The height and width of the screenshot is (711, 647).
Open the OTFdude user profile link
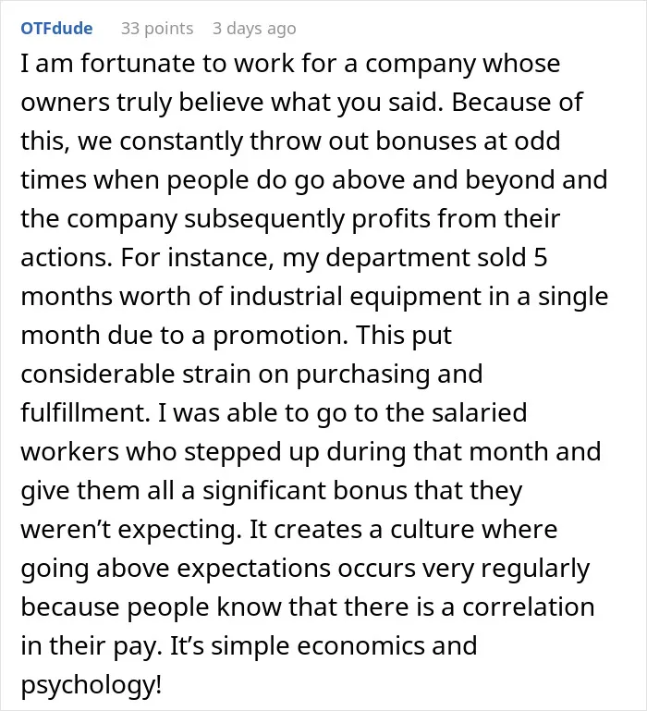(56, 28)
